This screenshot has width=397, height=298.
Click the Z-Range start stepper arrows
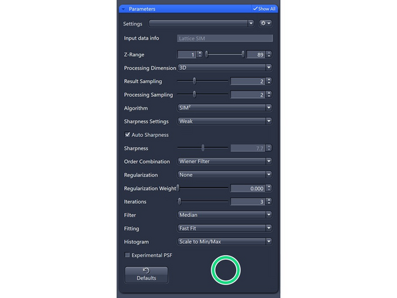tap(200, 54)
